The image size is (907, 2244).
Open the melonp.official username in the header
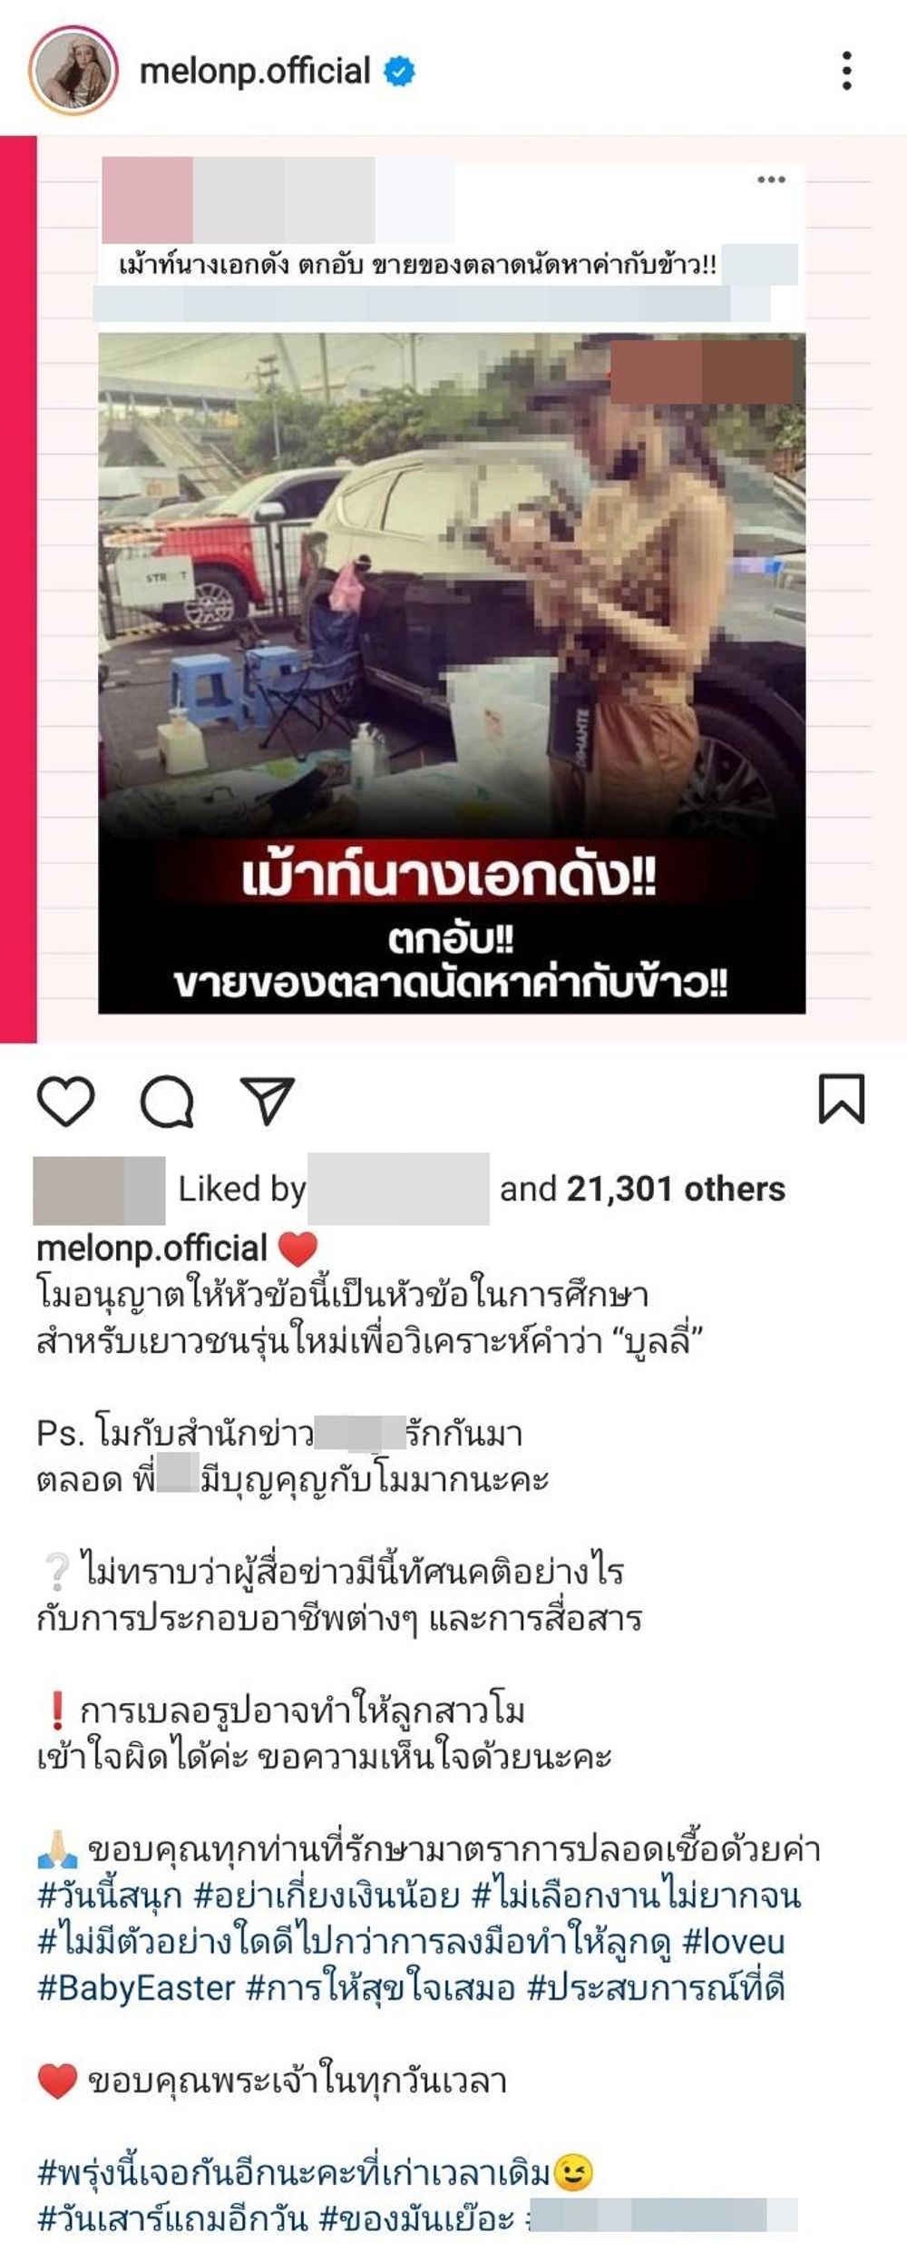click(255, 71)
